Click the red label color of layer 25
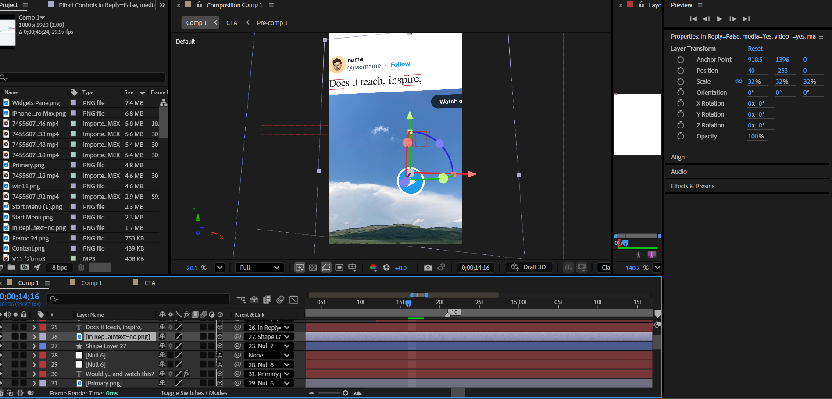This screenshot has width=832, height=399. [x=43, y=327]
